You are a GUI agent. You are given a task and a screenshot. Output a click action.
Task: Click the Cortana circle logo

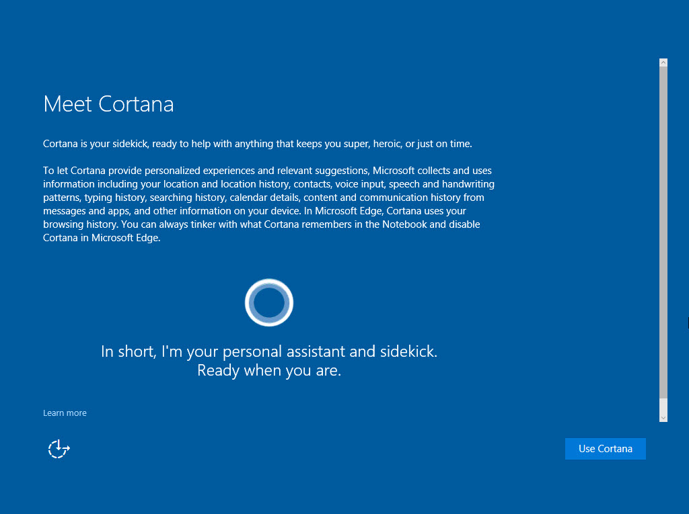(269, 302)
